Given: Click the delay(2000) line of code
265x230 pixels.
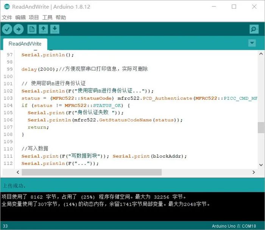Looking at the screenshot, I should (84, 69).
